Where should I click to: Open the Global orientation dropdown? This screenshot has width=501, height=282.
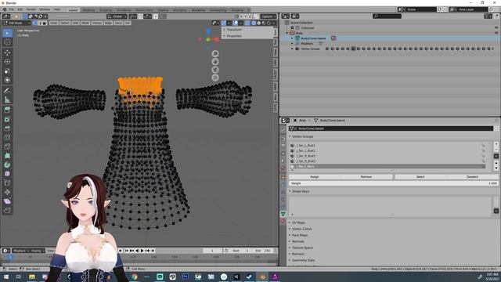click(x=117, y=16)
